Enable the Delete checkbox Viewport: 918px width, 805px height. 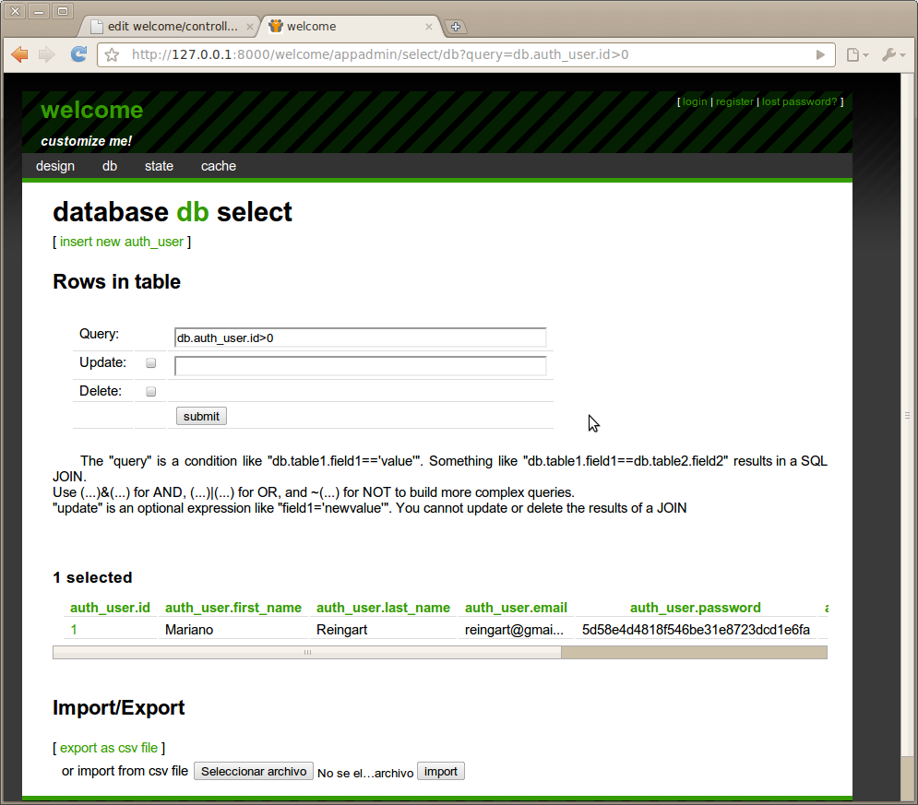click(x=151, y=391)
